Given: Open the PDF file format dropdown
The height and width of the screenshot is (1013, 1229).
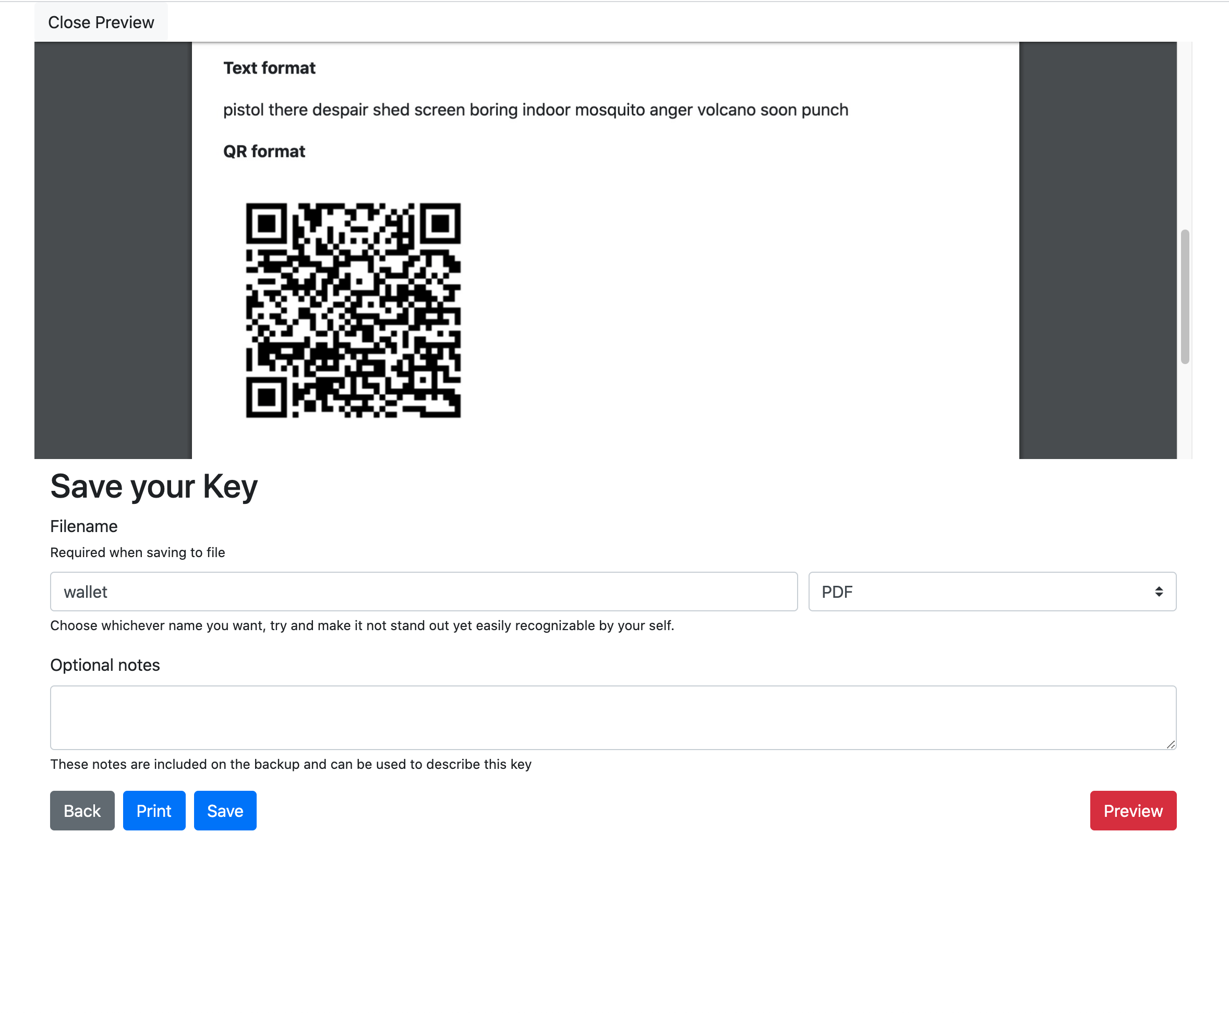Looking at the screenshot, I should (x=992, y=592).
